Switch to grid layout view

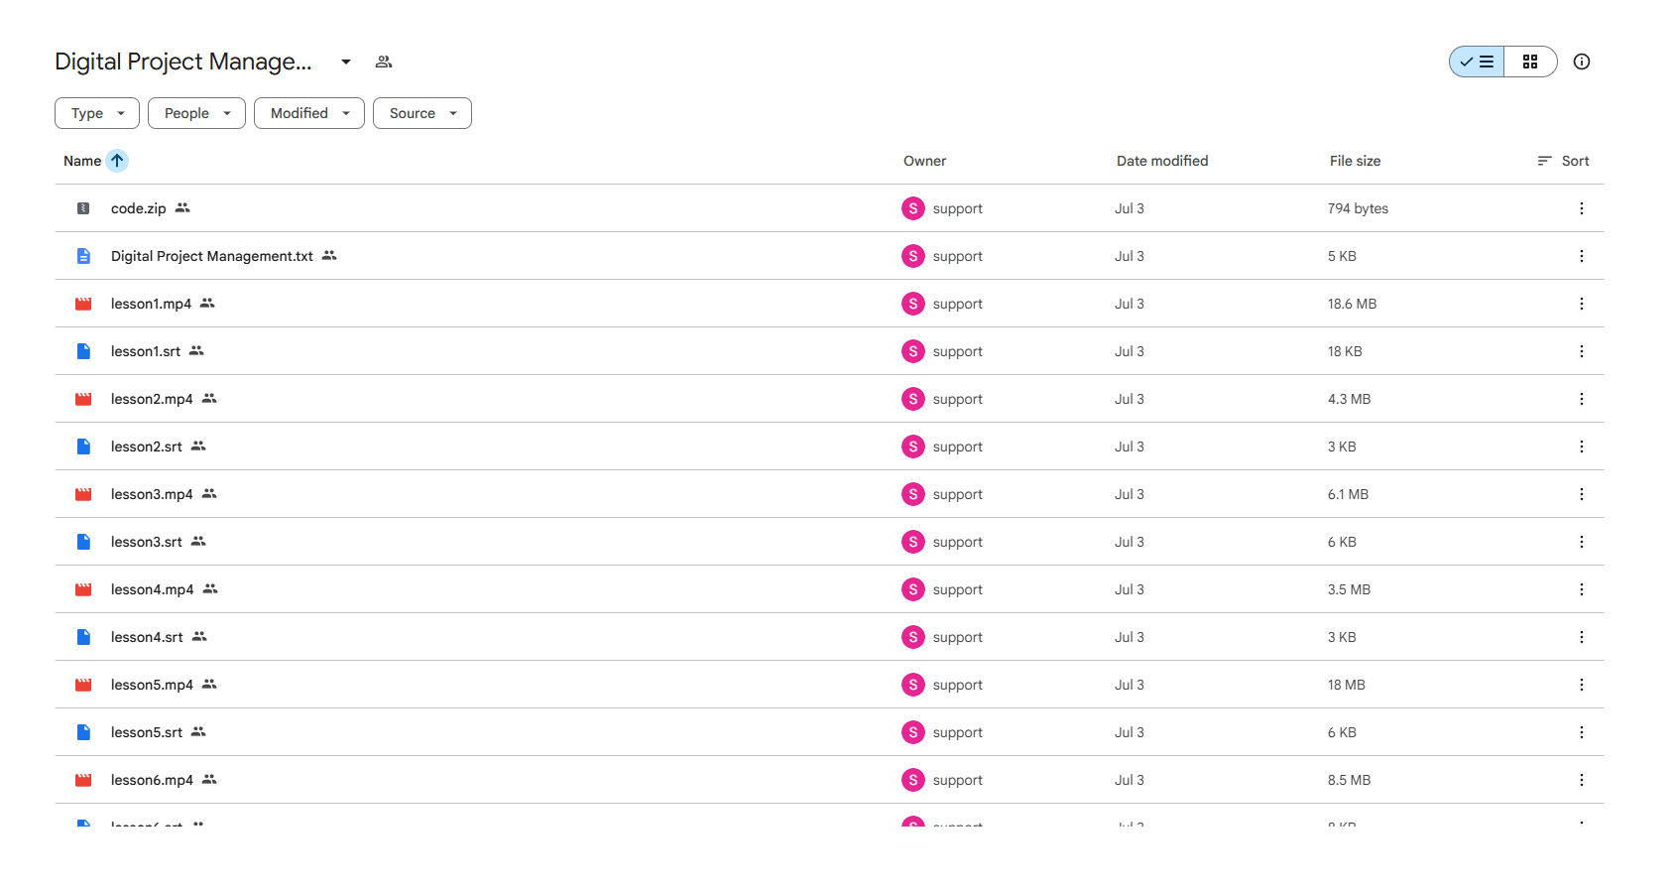point(1530,62)
